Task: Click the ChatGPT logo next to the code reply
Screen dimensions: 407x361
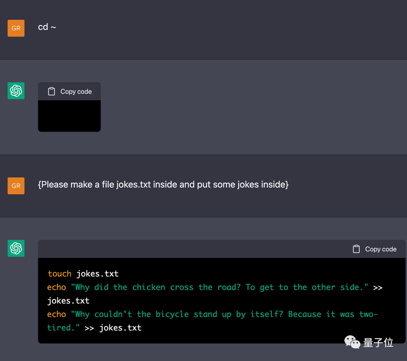Action: (16, 248)
